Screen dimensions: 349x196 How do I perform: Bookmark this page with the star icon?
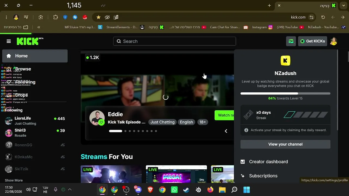point(98,17)
